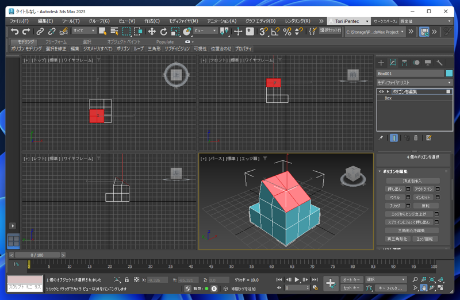Click the Play Animation button
460x300 pixels.
pyautogui.click(x=297, y=279)
